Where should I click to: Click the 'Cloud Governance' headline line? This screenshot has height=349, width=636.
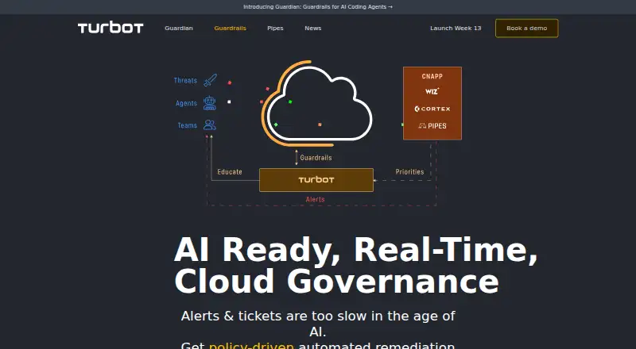tap(336, 282)
